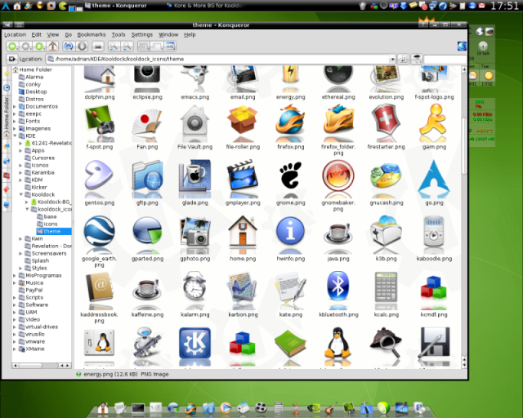Open the Location menu
Image resolution: width=523 pixels, height=418 pixels.
15,34
